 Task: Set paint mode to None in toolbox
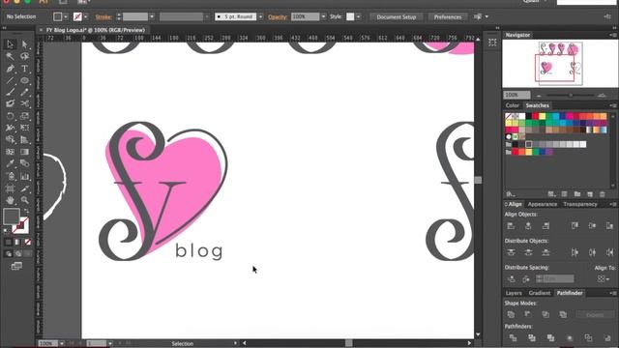[28, 242]
